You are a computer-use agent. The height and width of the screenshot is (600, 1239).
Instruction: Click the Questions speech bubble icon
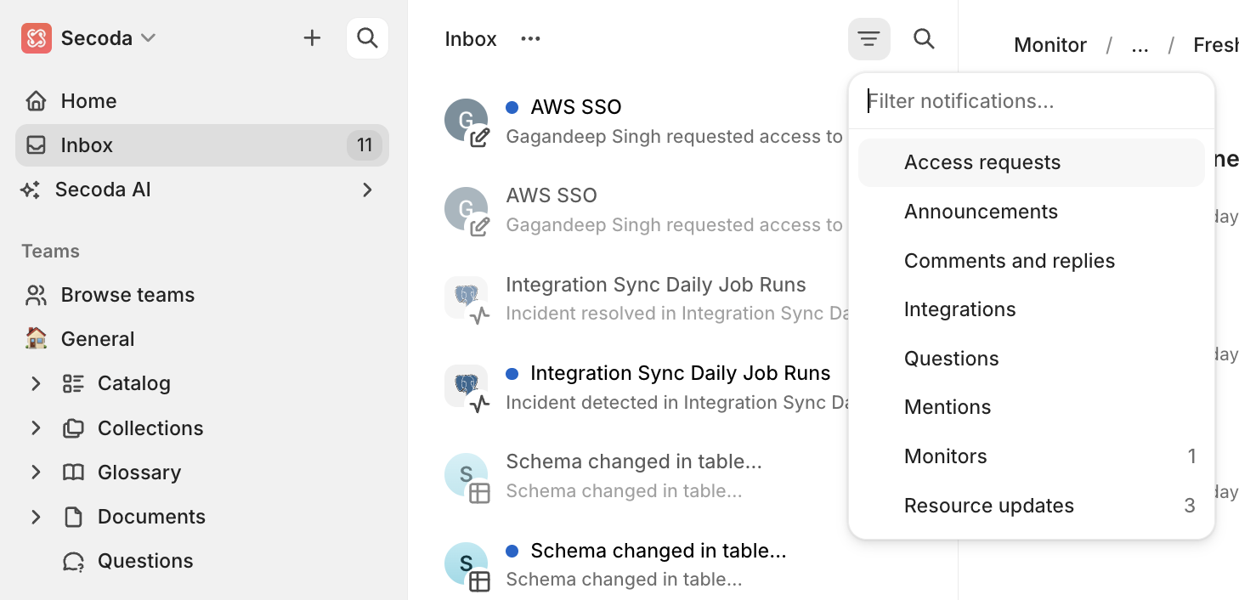tap(73, 562)
